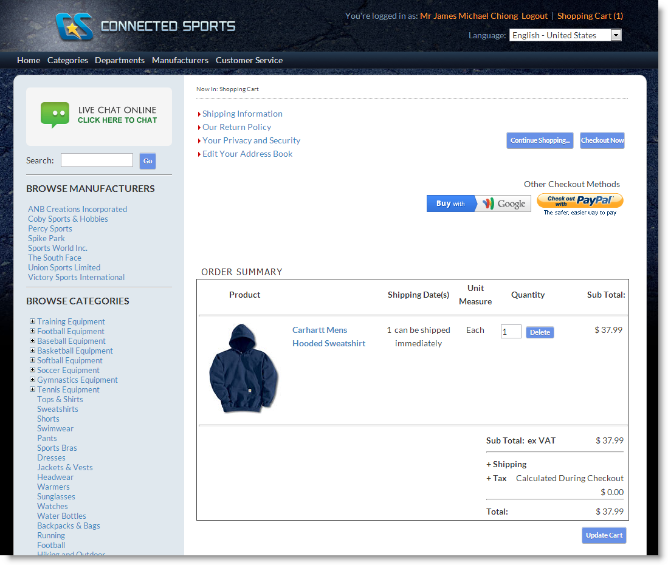Open Spike Park manufacturer
The image size is (668, 565).
46,238
